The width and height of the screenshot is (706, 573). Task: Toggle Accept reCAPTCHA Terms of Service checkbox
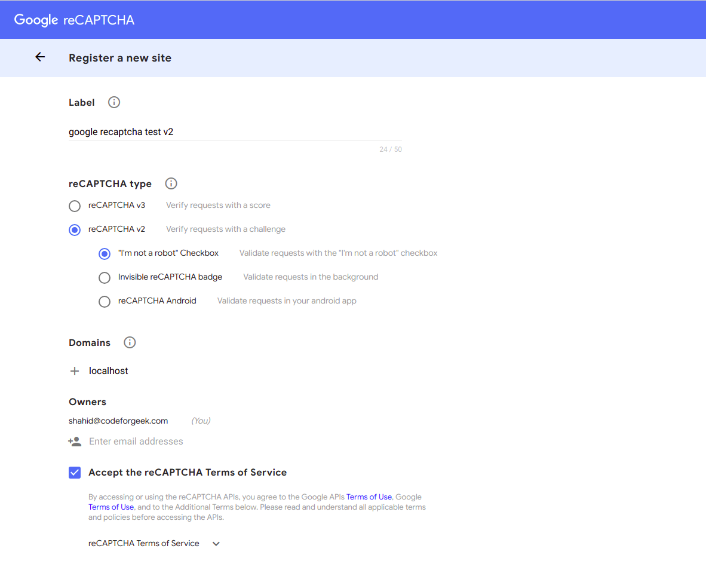pos(75,473)
